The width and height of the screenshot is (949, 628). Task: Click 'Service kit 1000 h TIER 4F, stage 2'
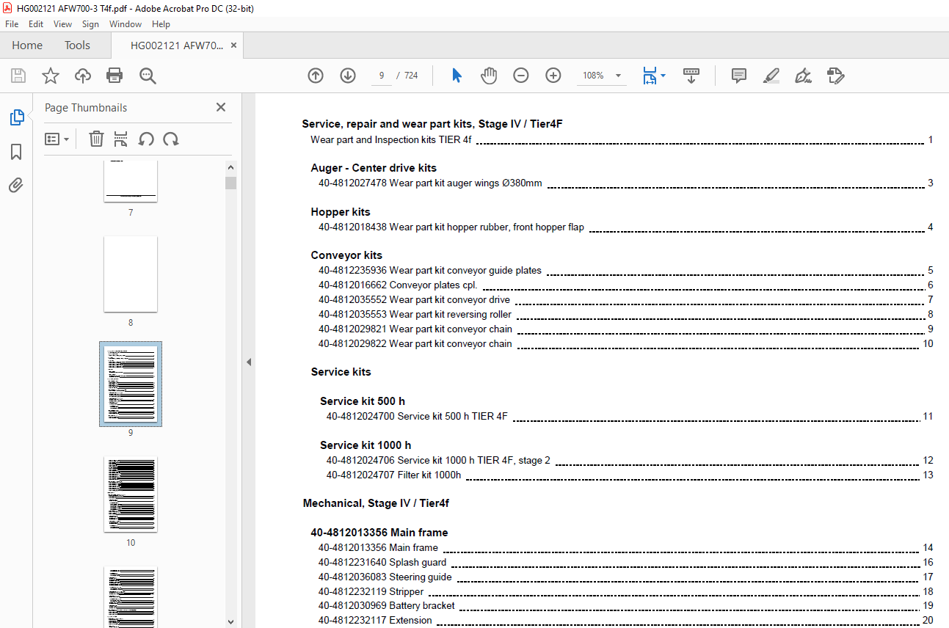[438, 461]
